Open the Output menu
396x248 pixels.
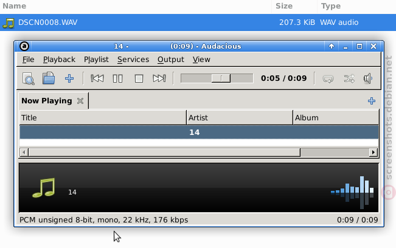[171, 60]
